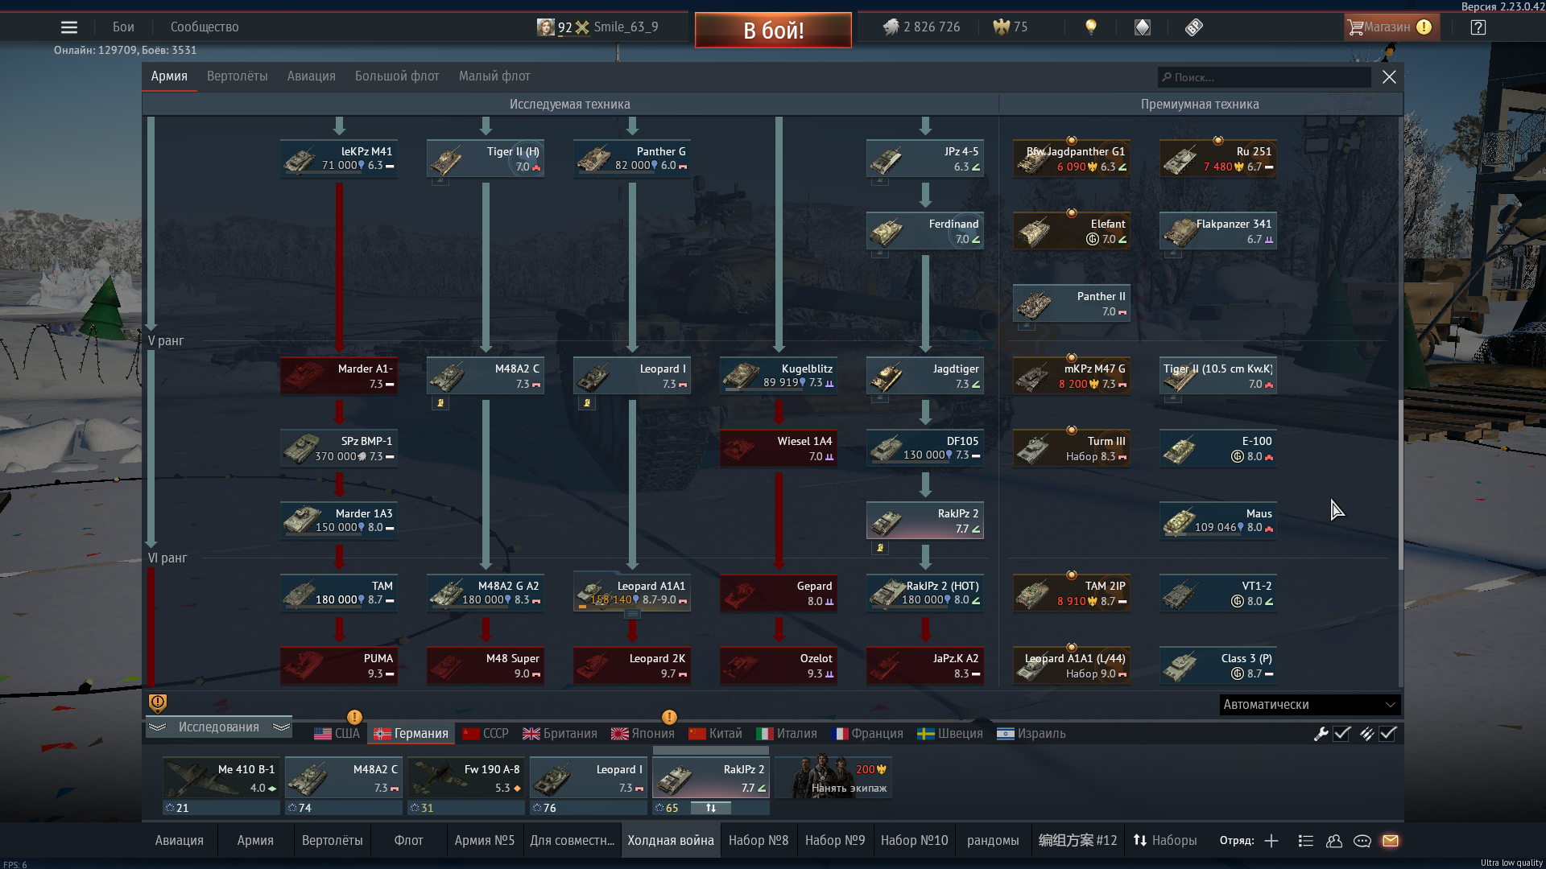Click swap arrows on RakJPz 2 slot

pos(711,808)
